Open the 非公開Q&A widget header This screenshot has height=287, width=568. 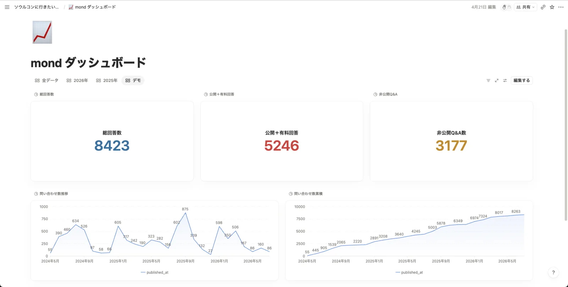pos(386,94)
